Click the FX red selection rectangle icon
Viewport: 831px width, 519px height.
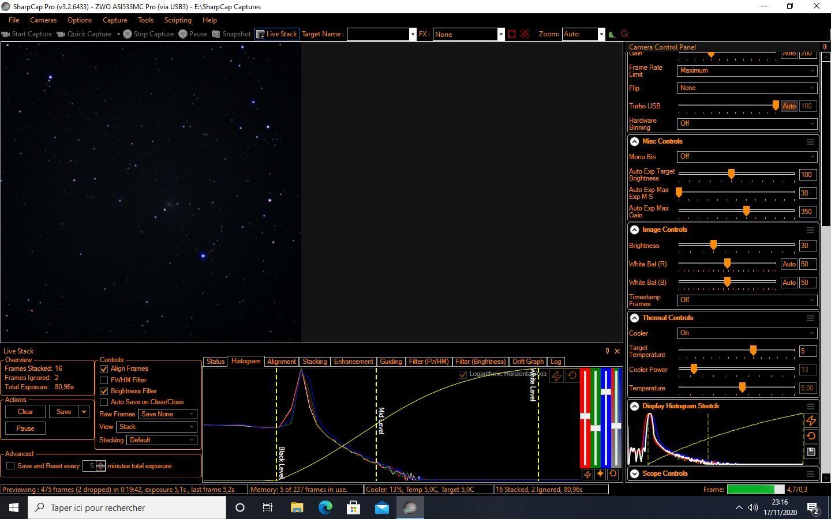click(512, 34)
